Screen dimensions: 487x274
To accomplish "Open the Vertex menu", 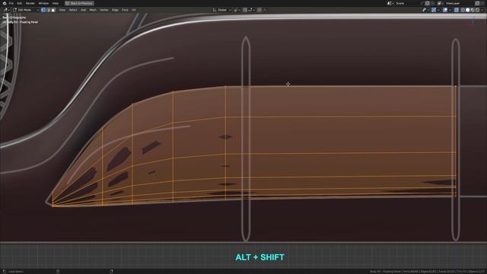I will (x=104, y=10).
